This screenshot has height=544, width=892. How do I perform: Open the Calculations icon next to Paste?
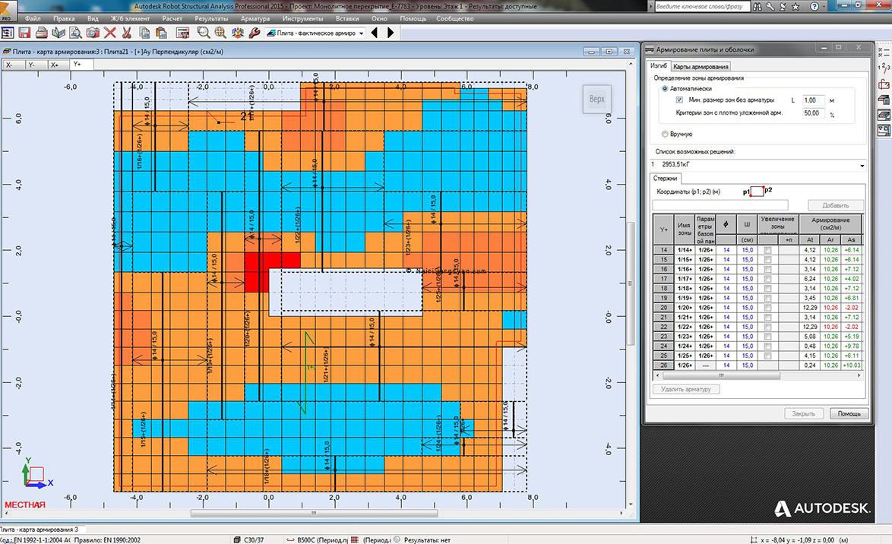pyautogui.click(x=182, y=33)
